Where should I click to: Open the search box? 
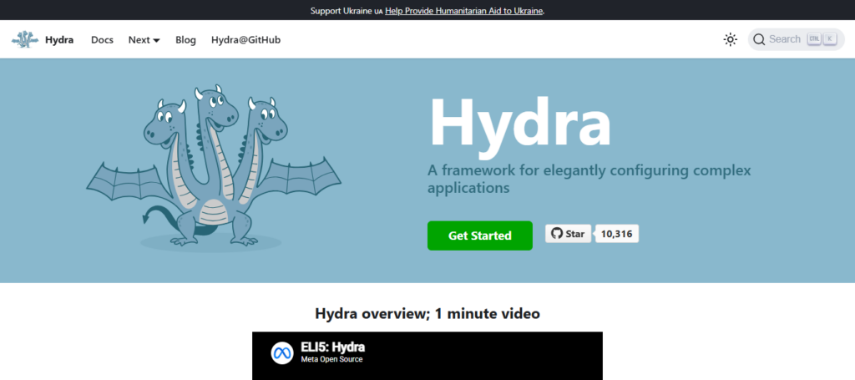pos(796,39)
